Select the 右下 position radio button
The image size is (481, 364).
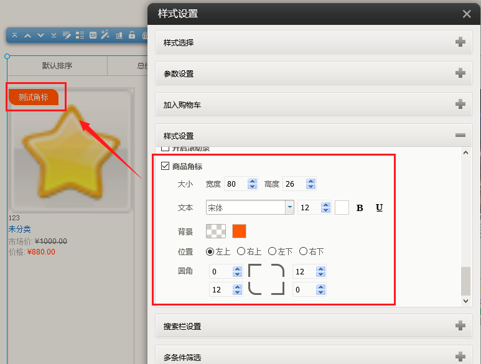point(303,251)
